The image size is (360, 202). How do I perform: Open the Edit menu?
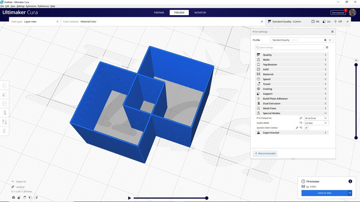[7, 6]
